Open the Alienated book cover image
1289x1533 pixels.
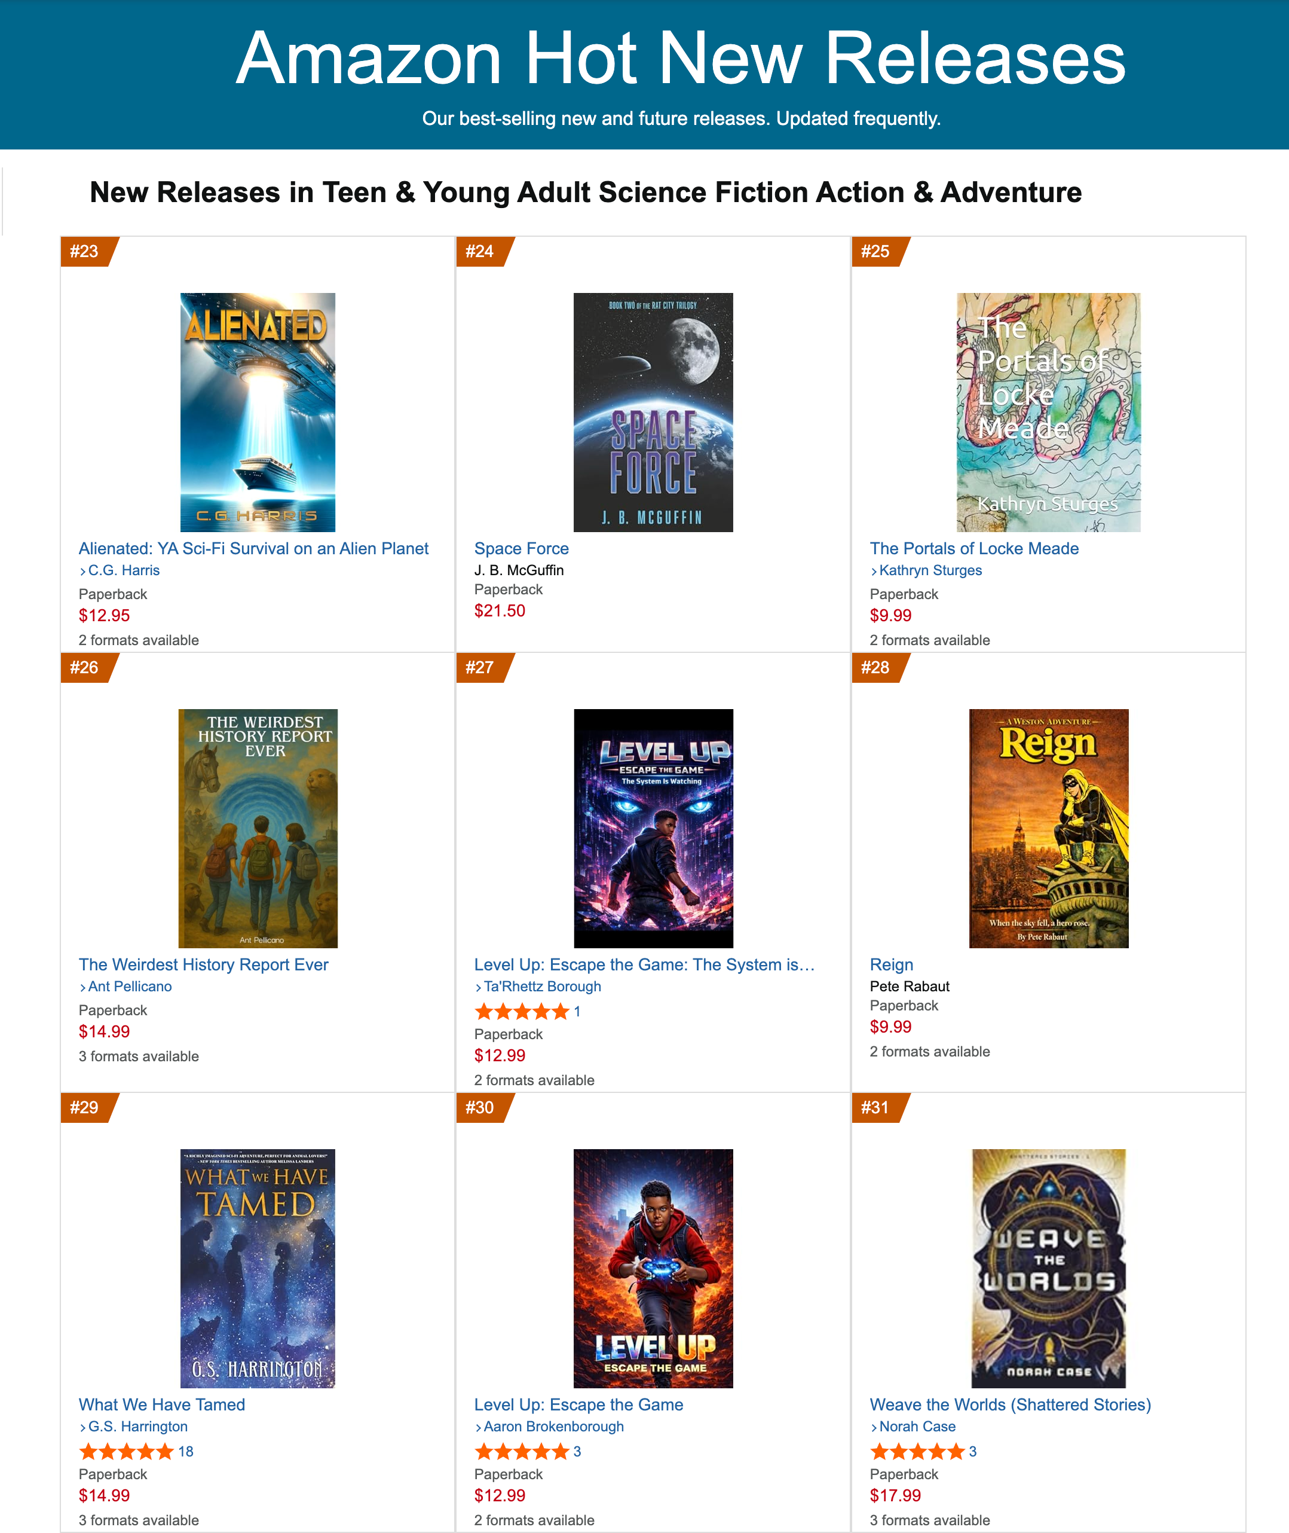pos(257,413)
